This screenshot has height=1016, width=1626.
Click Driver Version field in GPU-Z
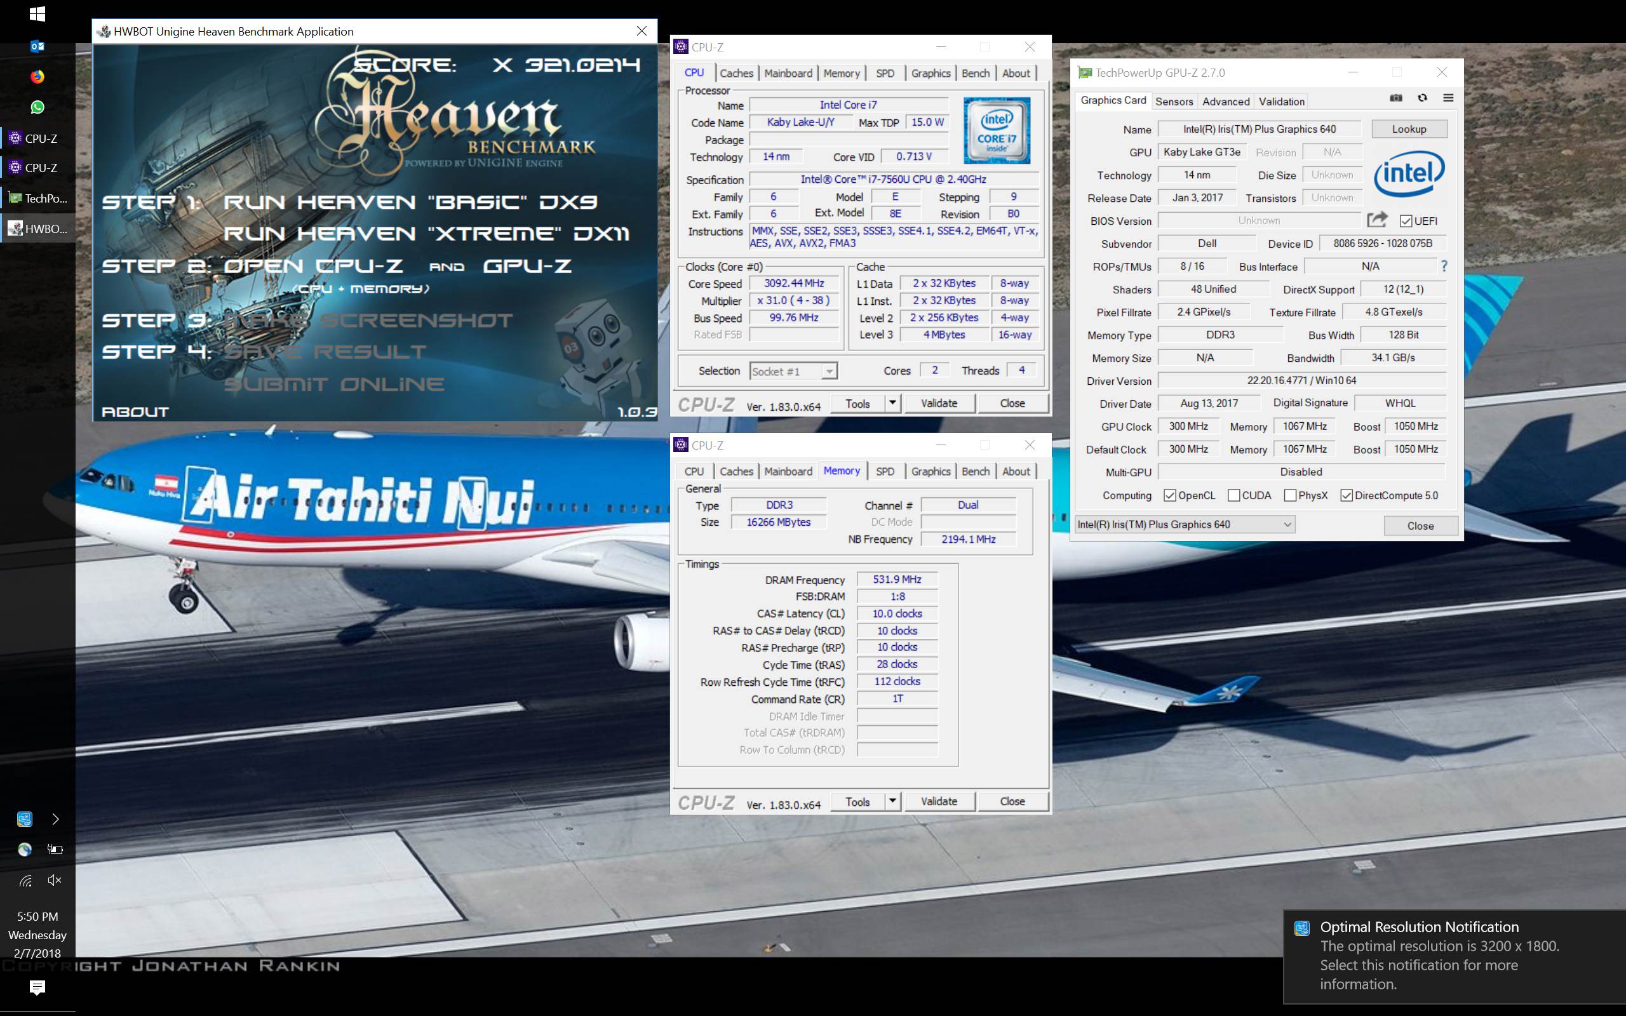[x=1301, y=380]
